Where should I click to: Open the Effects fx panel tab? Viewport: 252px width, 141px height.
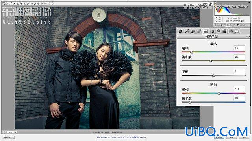218,31
